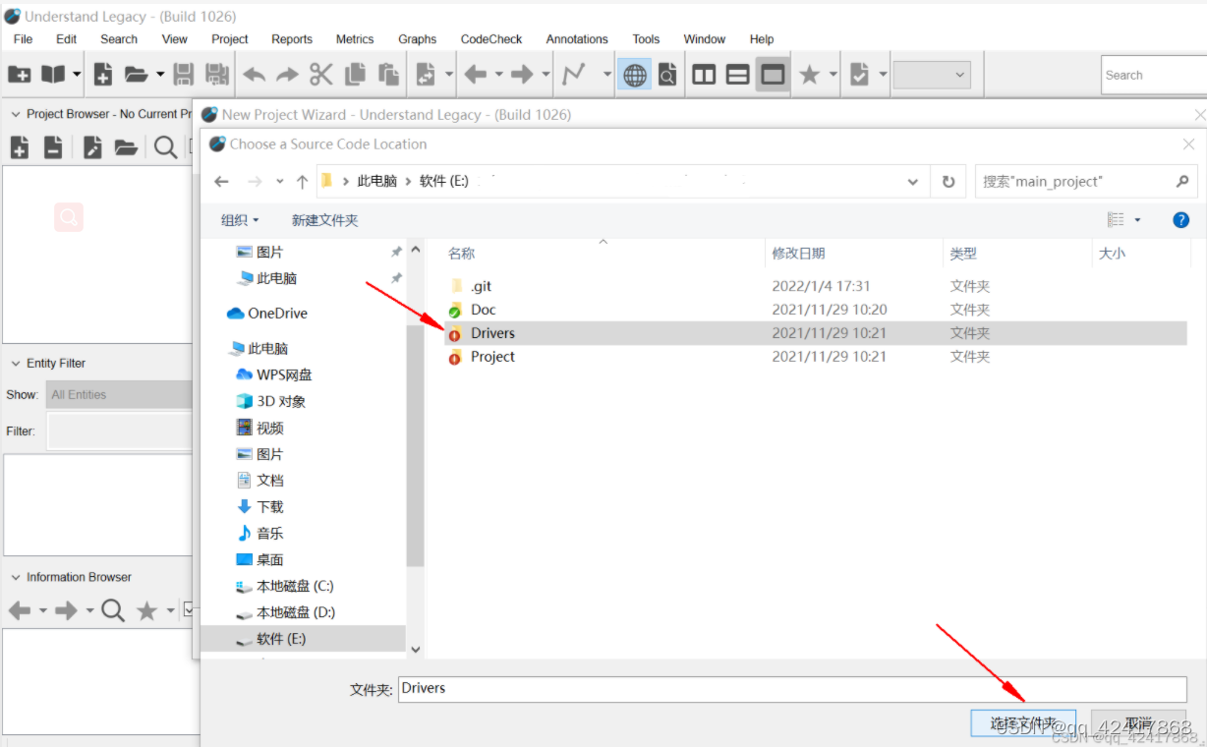Open the File menu
Viewport: 1207px width, 747px height.
(23, 39)
